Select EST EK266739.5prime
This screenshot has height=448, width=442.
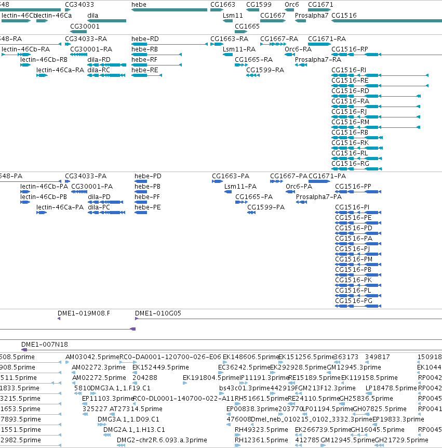323,430
